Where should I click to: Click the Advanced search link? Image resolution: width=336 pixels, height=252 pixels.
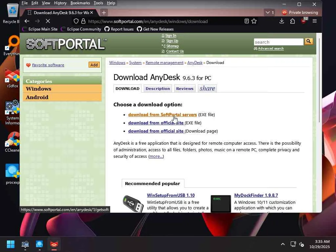click(271, 49)
